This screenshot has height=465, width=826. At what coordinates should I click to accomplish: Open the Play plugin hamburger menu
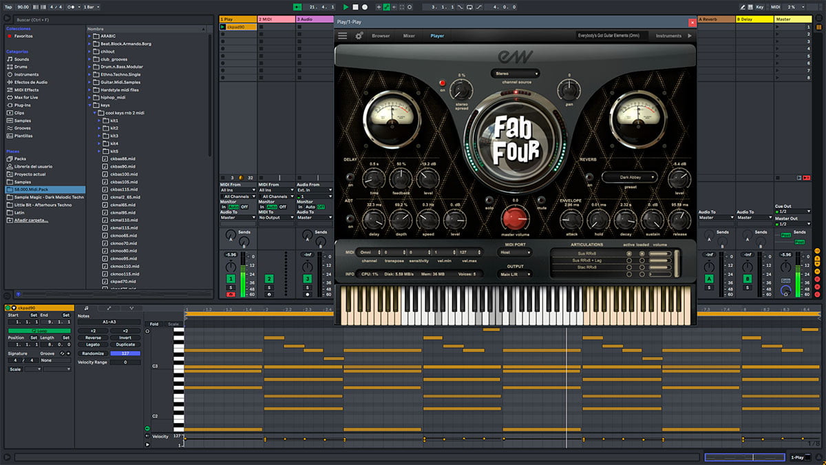coord(342,35)
